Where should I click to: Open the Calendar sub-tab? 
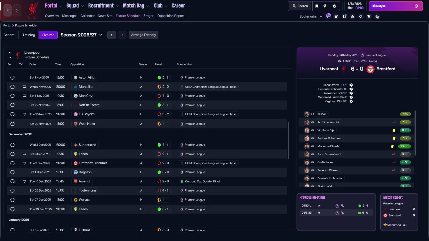click(x=87, y=16)
